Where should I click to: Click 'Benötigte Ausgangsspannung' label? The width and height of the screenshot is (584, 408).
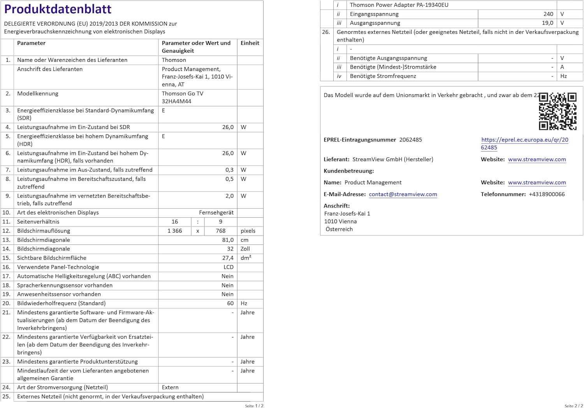[x=389, y=58]
